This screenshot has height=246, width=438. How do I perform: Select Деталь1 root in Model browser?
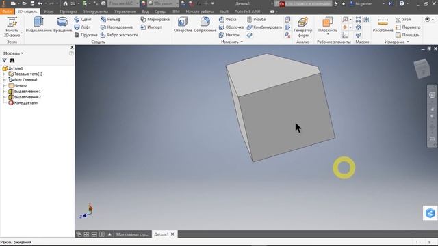pyautogui.click(x=13, y=68)
